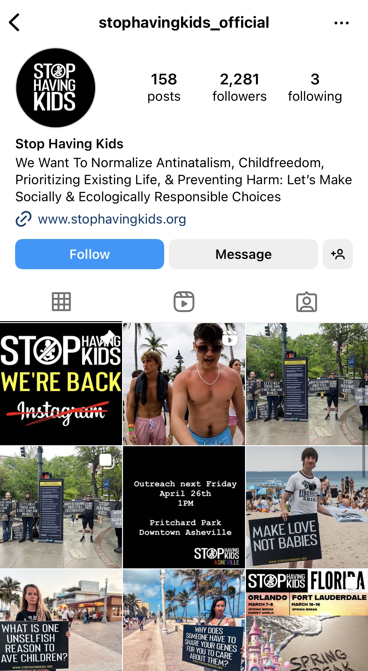
Task: Tap the back arrow icon
Action: tap(14, 22)
